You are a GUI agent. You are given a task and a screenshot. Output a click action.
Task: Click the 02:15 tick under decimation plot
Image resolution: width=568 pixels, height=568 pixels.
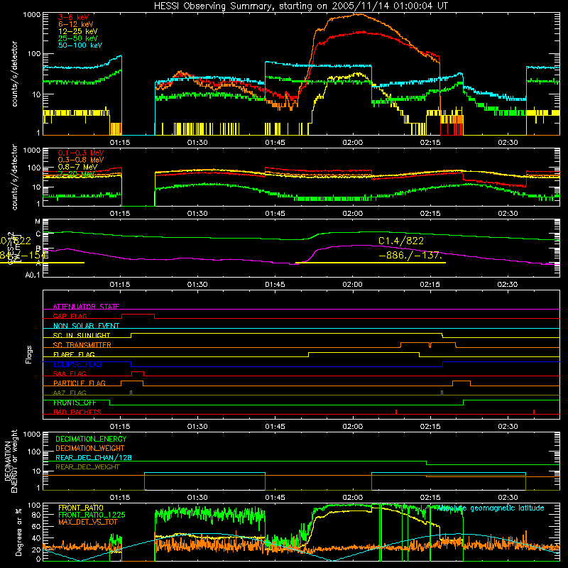tap(430, 498)
